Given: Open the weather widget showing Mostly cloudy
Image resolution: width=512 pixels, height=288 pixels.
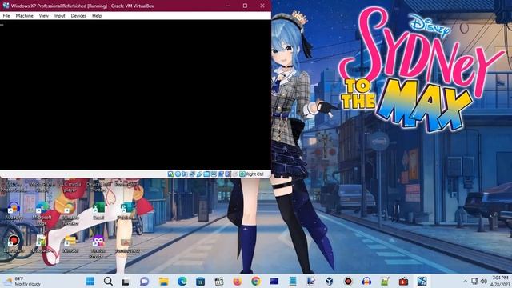Looking at the screenshot, I should (22, 281).
